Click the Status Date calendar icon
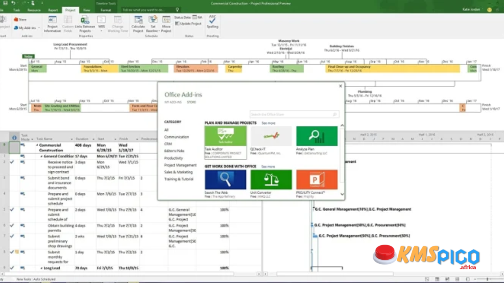504x283 pixels. point(195,18)
